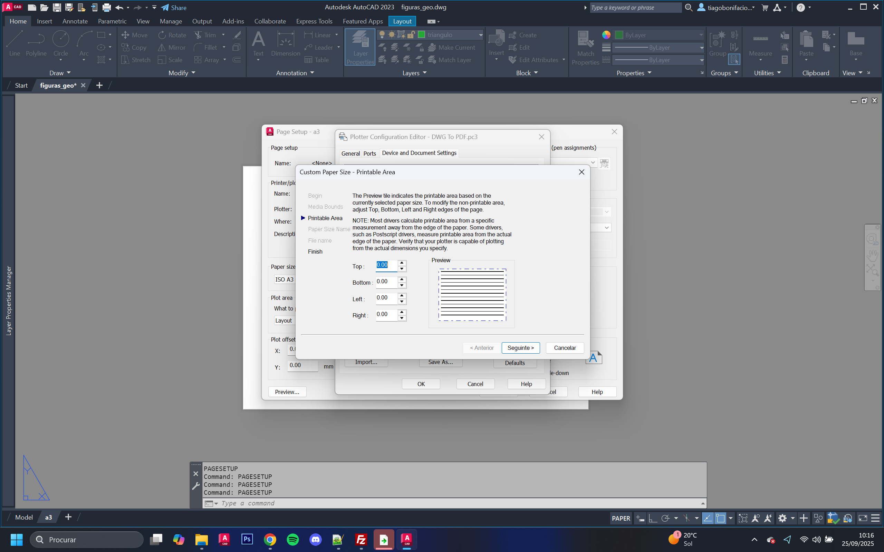
Task: Open the General tab in Plotter Editor
Action: [350, 153]
